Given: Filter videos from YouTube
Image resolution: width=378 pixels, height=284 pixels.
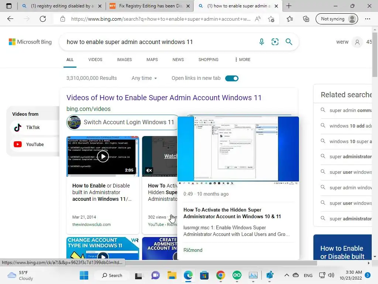Looking at the screenshot, I should point(34,145).
